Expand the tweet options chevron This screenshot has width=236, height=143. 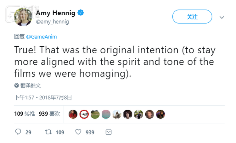pos(222,17)
